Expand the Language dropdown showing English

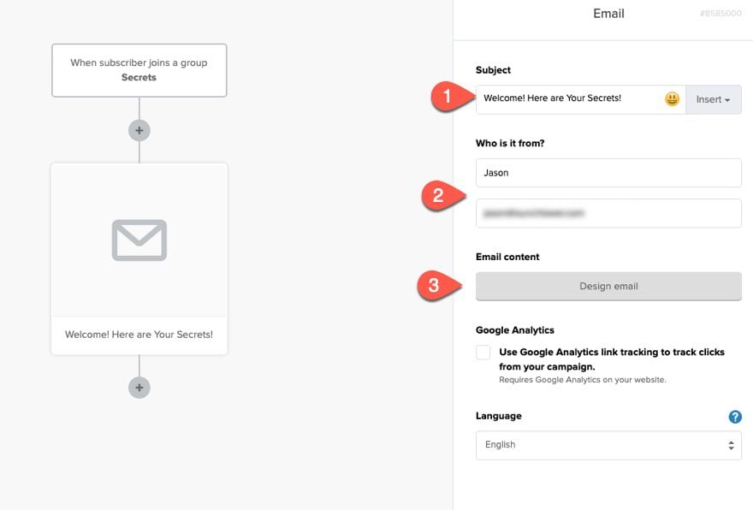coord(608,445)
